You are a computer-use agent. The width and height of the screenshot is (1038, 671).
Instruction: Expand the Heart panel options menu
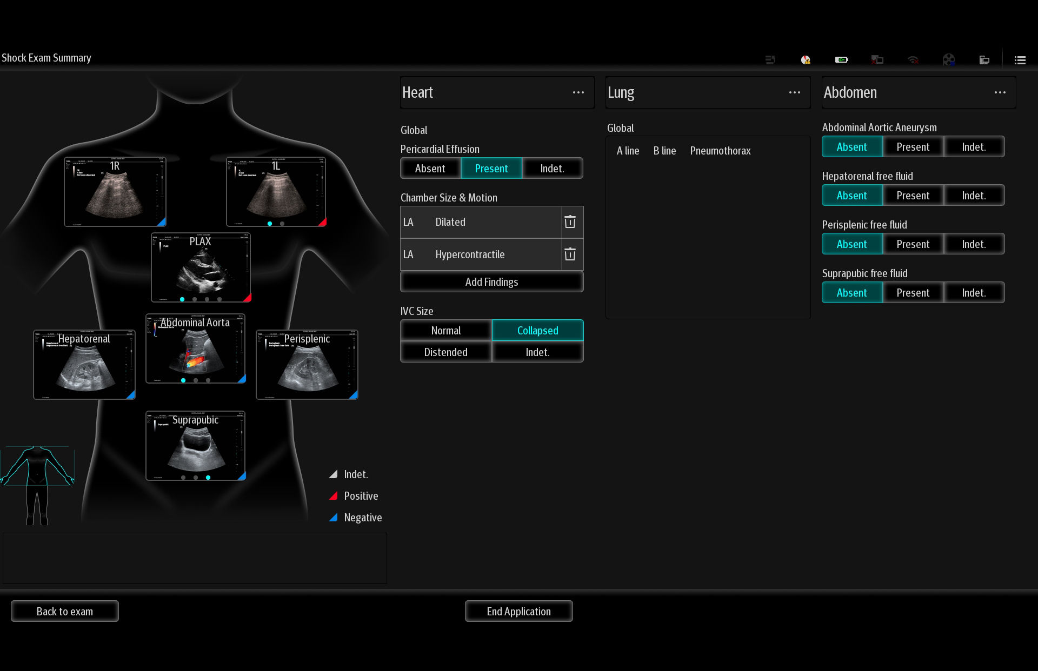pos(578,93)
